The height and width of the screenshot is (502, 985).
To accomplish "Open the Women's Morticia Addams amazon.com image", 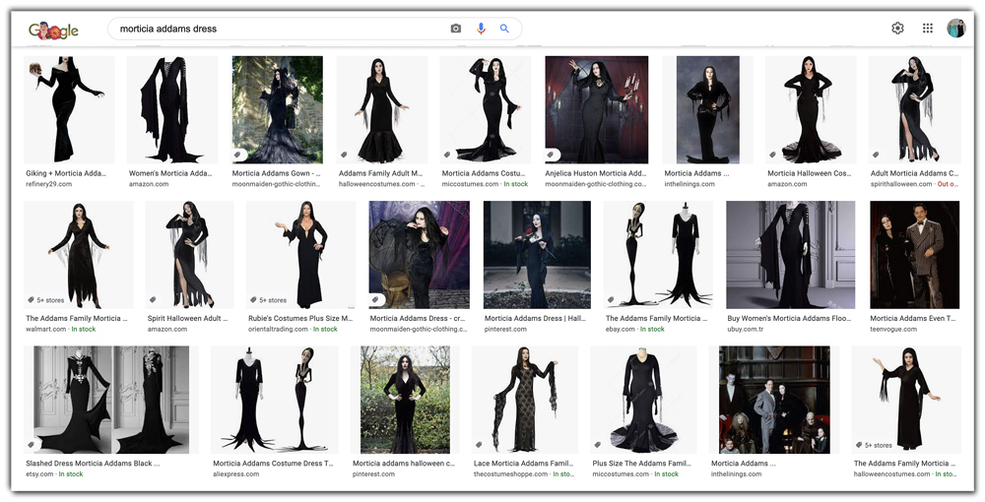I will tap(172, 110).
